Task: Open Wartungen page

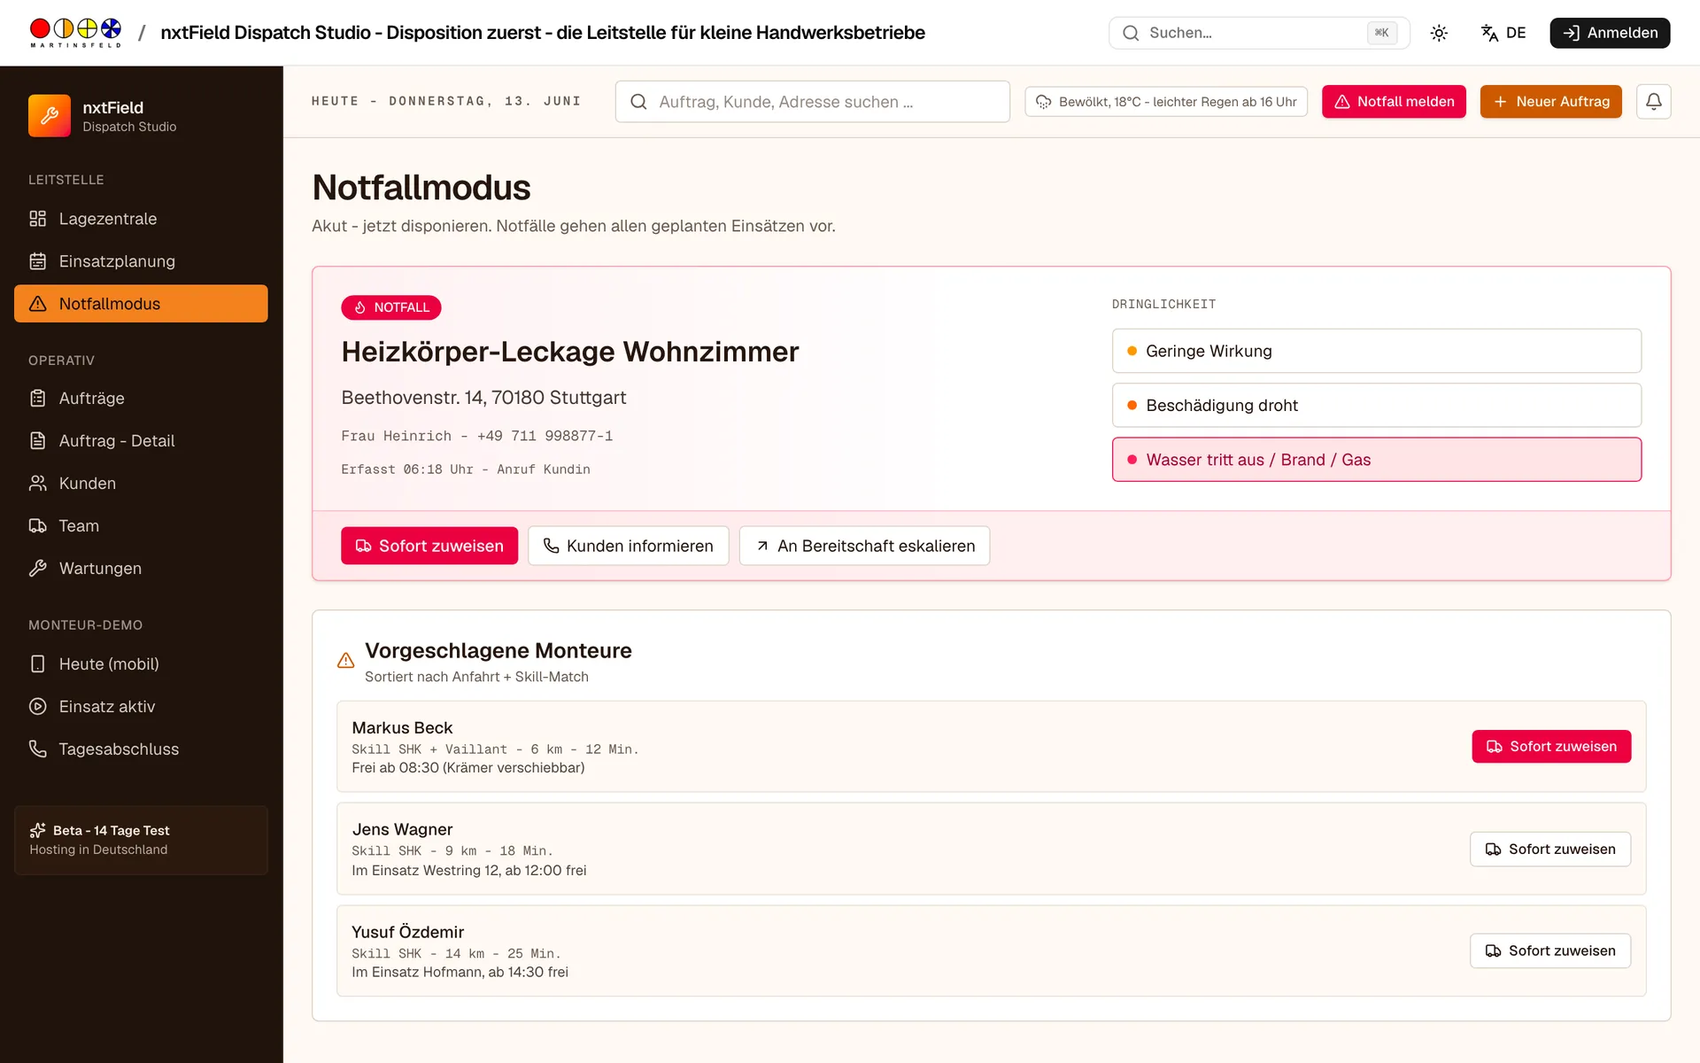Action: click(141, 569)
